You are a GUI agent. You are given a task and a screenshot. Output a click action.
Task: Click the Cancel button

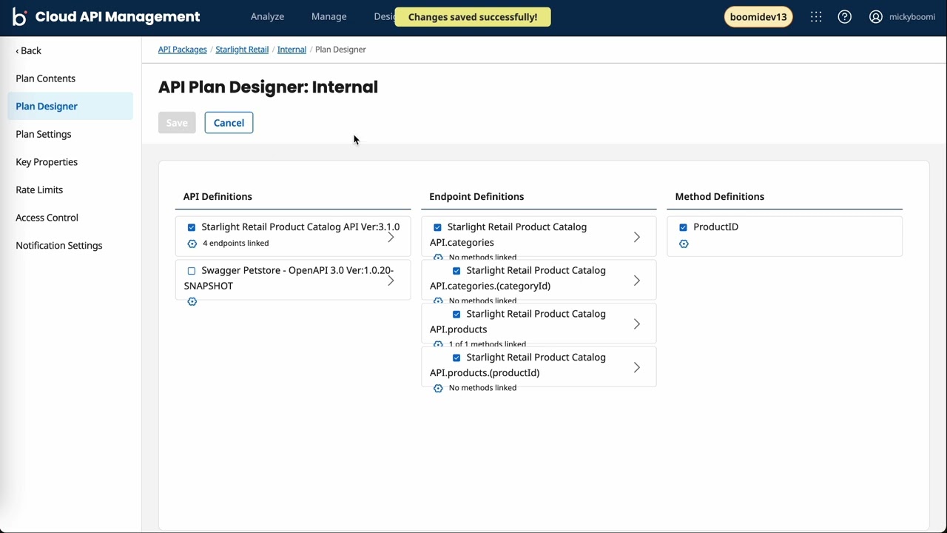coord(229,123)
